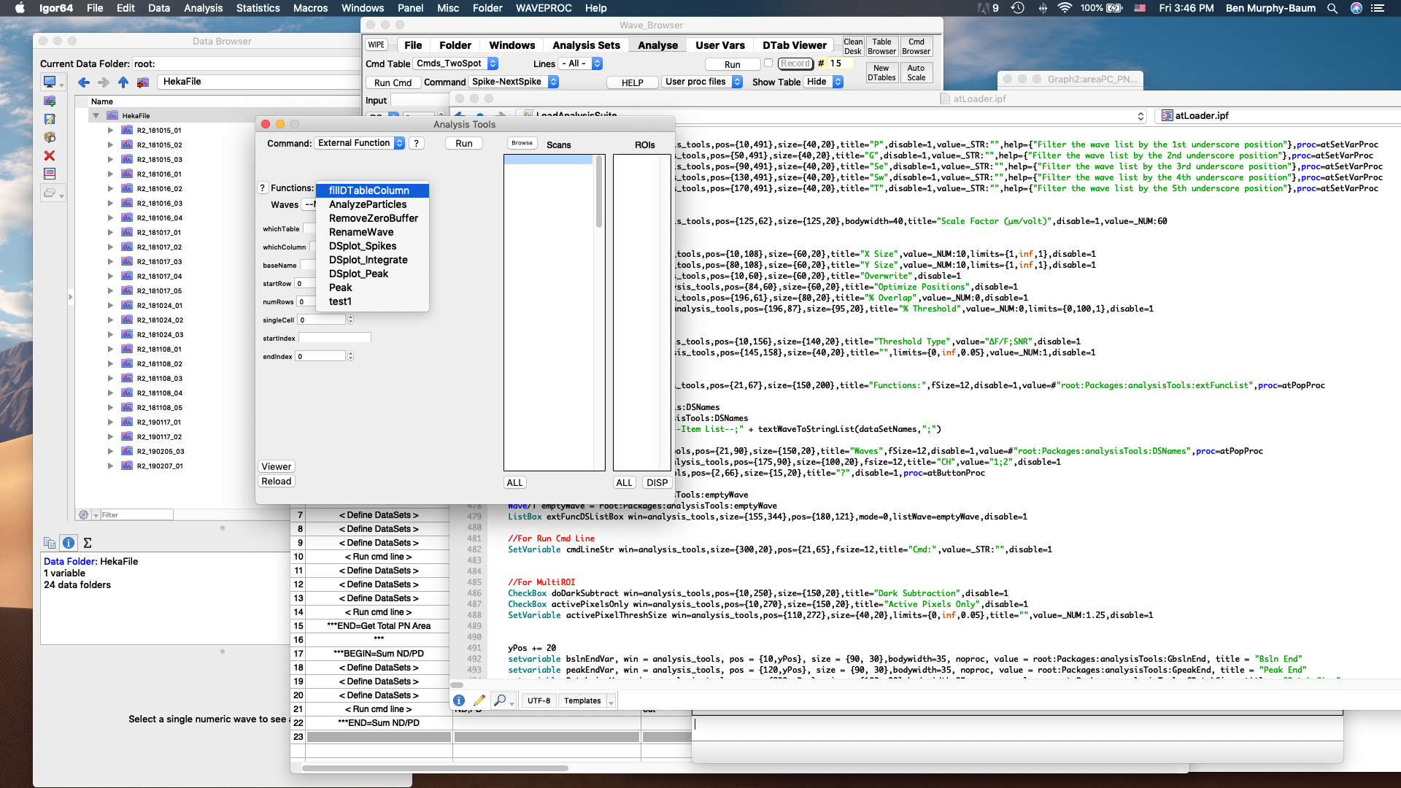Show the info panel with the blue i icon
The width and height of the screenshot is (1401, 788).
69,543
